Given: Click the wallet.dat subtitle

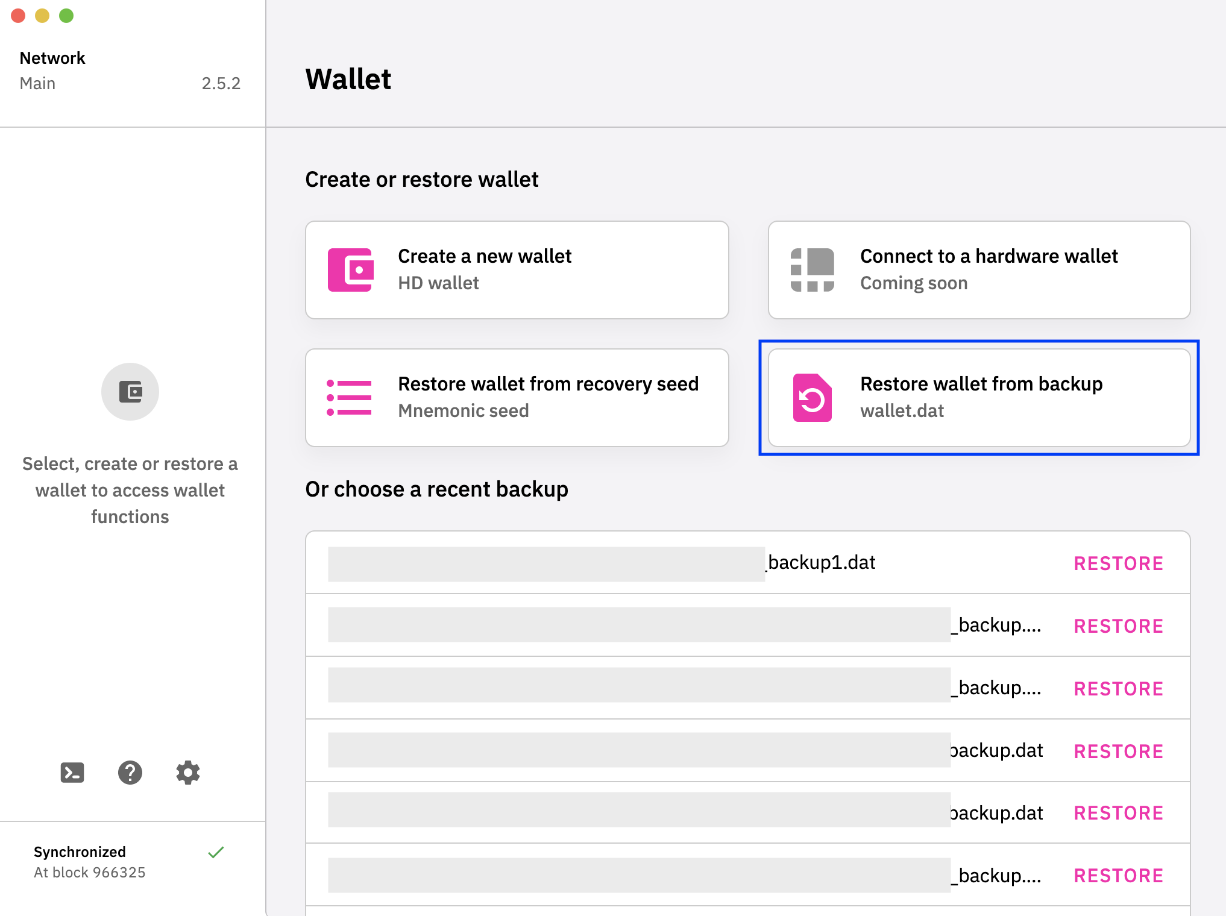Looking at the screenshot, I should 902,411.
